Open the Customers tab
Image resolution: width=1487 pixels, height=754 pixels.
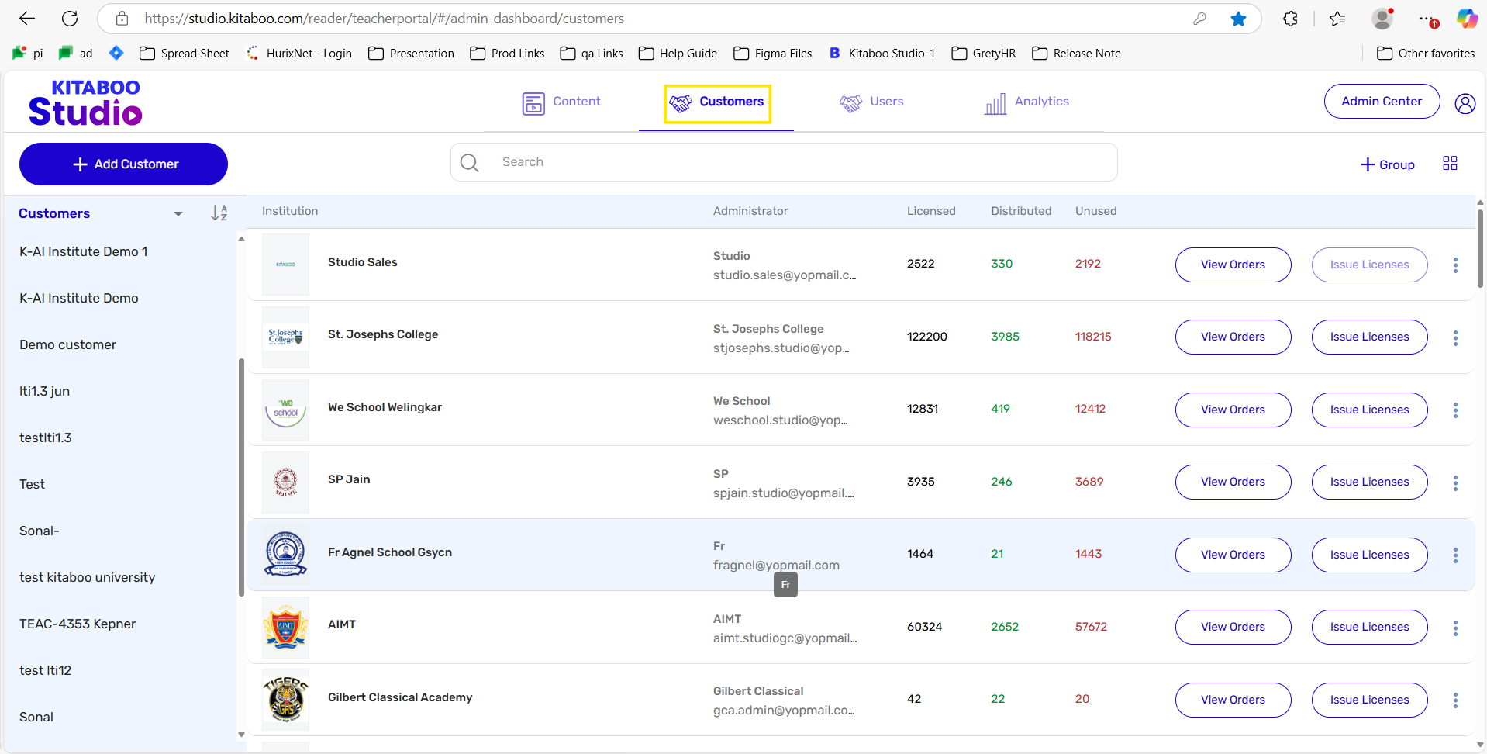pyautogui.click(x=717, y=102)
